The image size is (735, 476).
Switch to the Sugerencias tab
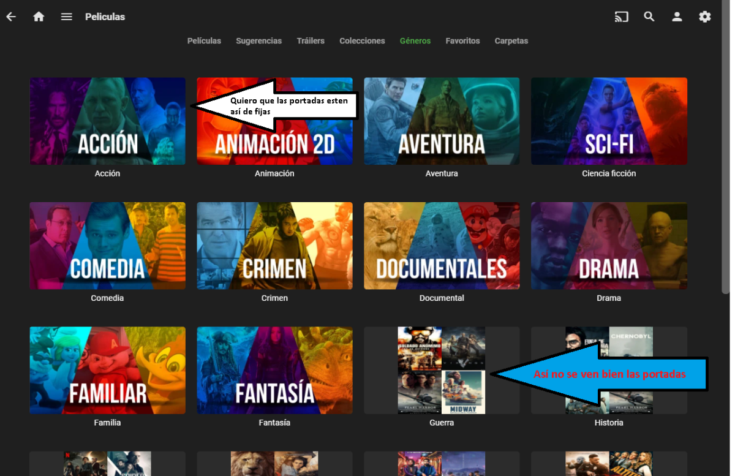click(259, 41)
